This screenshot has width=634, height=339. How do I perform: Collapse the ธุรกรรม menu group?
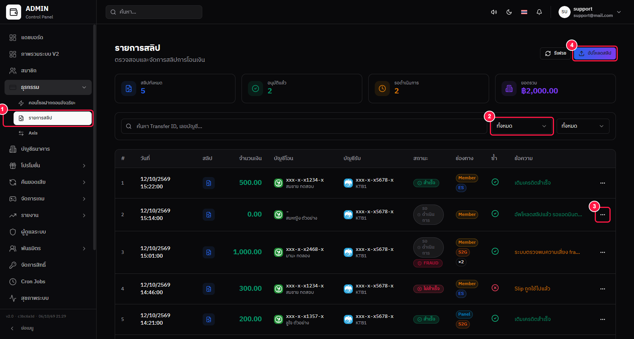point(48,87)
